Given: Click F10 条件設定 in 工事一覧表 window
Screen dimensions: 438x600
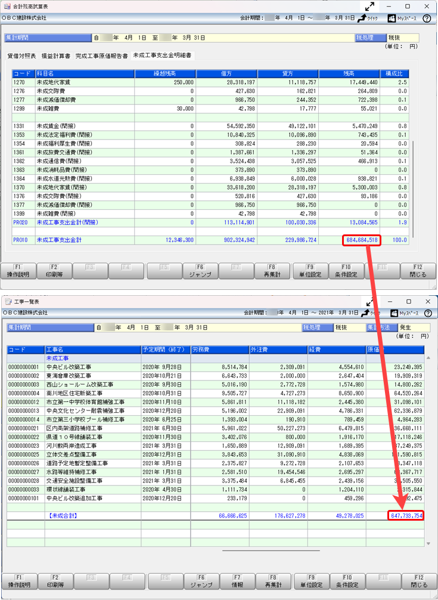Looking at the screenshot, I should pos(347,582).
